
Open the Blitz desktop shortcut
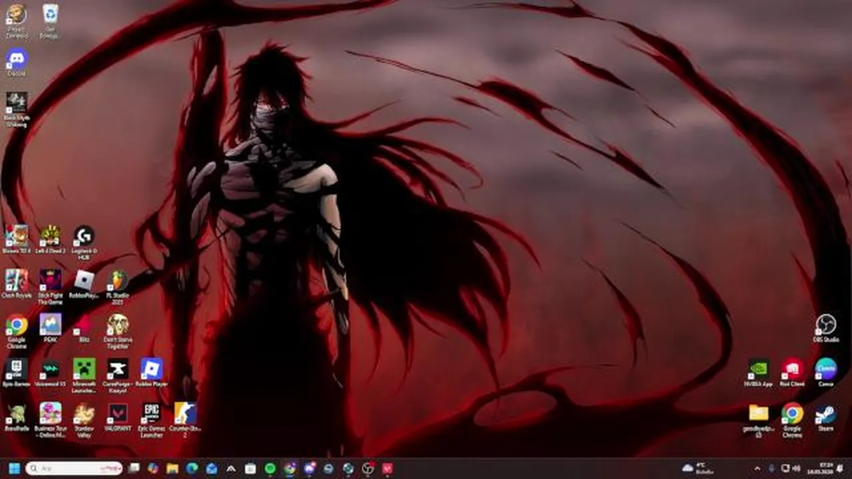pos(84,327)
